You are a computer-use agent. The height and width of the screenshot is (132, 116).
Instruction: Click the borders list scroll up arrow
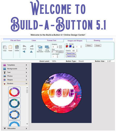tap(27, 88)
